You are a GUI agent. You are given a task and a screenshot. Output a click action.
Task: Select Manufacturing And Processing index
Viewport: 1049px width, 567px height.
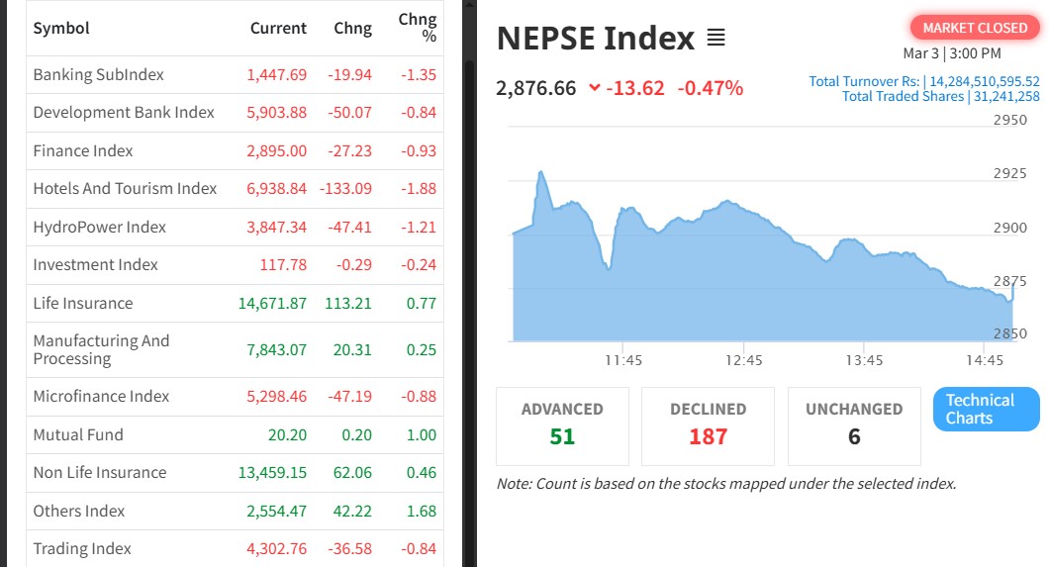[101, 349]
